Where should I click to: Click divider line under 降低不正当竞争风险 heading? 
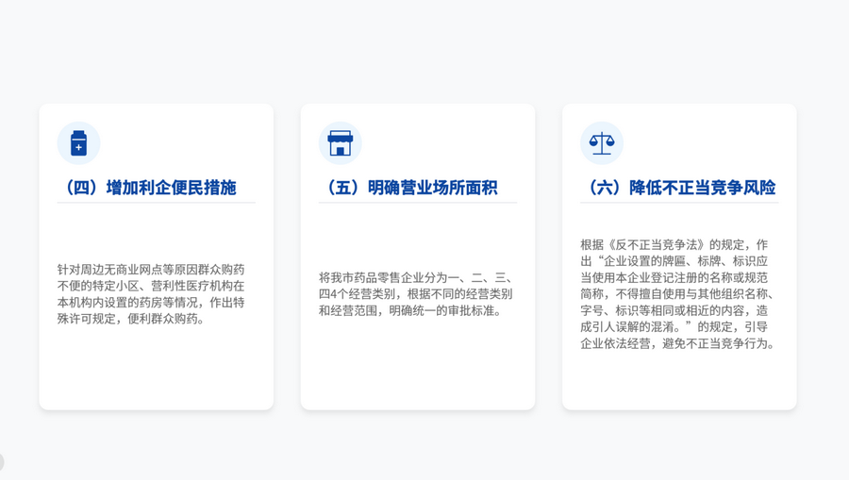(x=678, y=203)
